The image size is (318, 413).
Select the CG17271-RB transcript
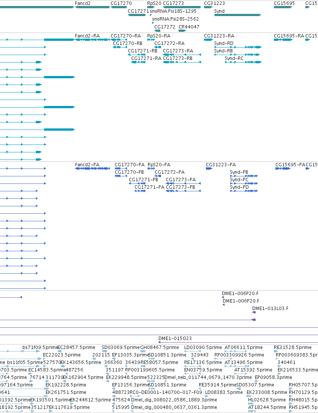137,55
